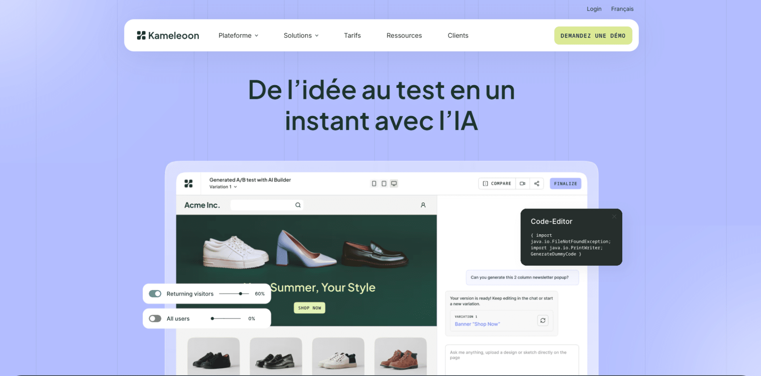Click the Login link
This screenshot has width=761, height=376.
[x=594, y=9]
